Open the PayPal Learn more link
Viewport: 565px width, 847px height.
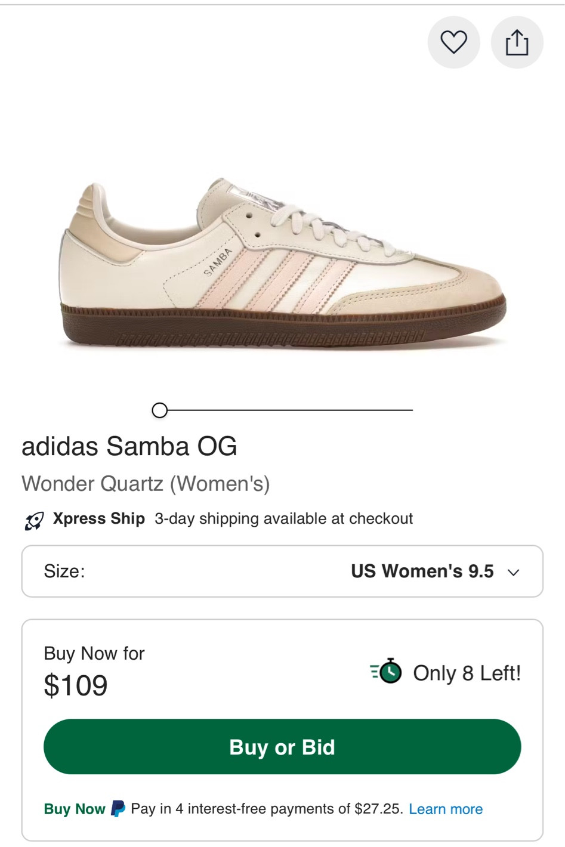(446, 809)
